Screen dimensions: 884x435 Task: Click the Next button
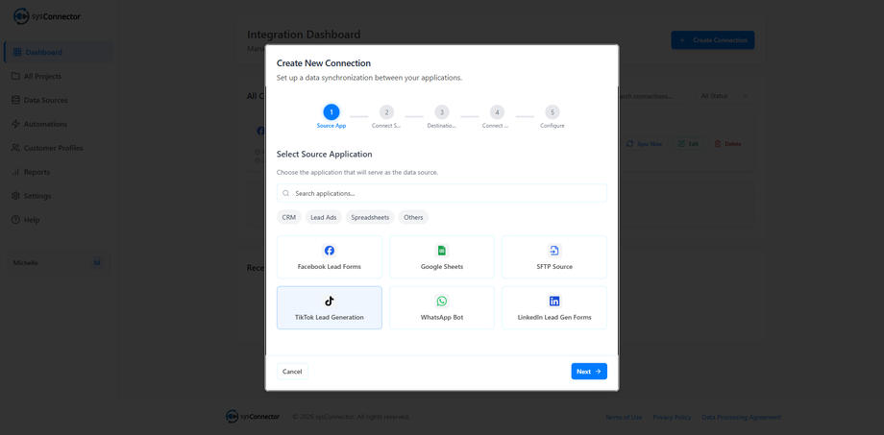[x=589, y=372]
